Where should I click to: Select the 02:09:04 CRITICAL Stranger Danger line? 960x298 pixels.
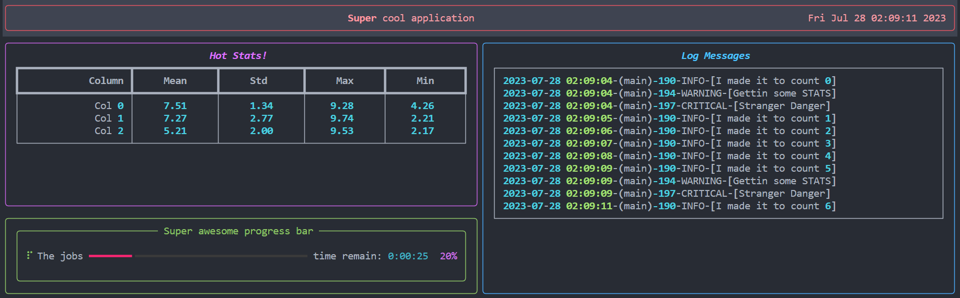coord(667,106)
